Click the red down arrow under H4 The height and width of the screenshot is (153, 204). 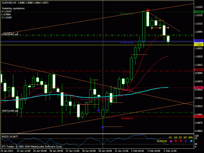(176, 141)
